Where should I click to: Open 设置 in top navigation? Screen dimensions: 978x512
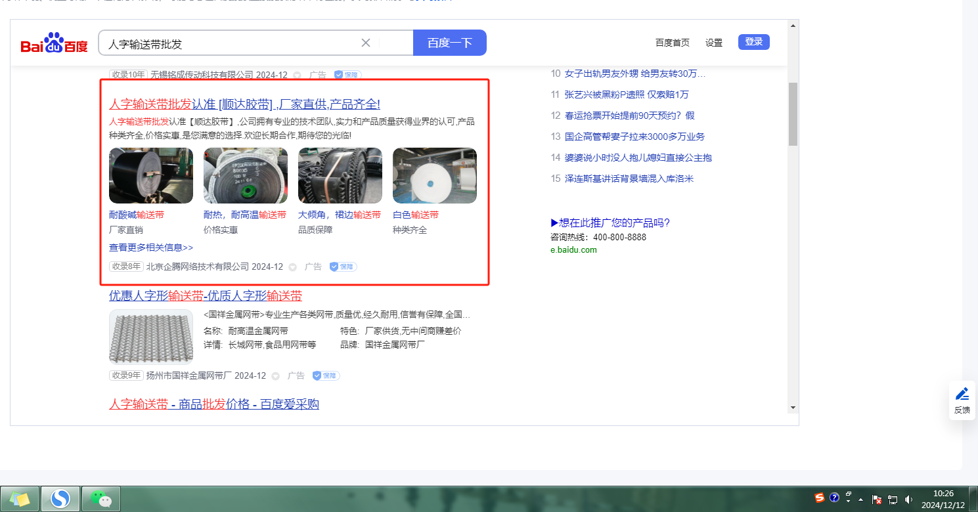(713, 43)
